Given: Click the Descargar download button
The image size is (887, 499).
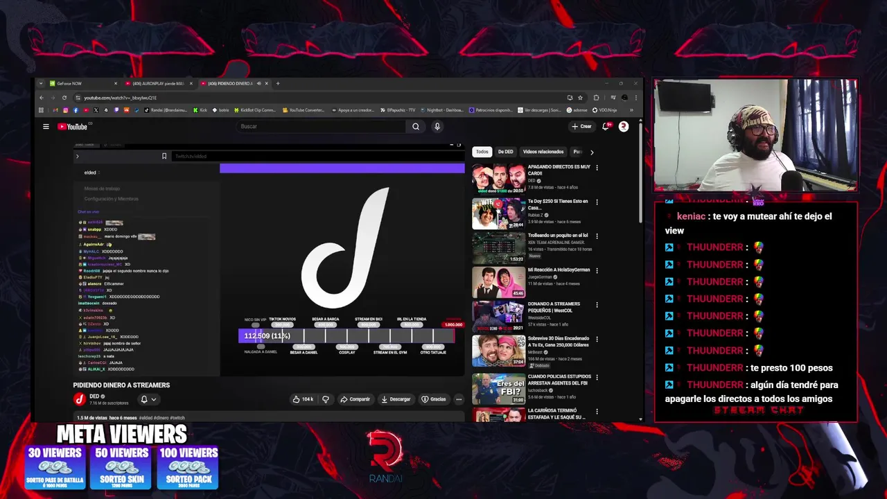Looking at the screenshot, I should tap(396, 399).
